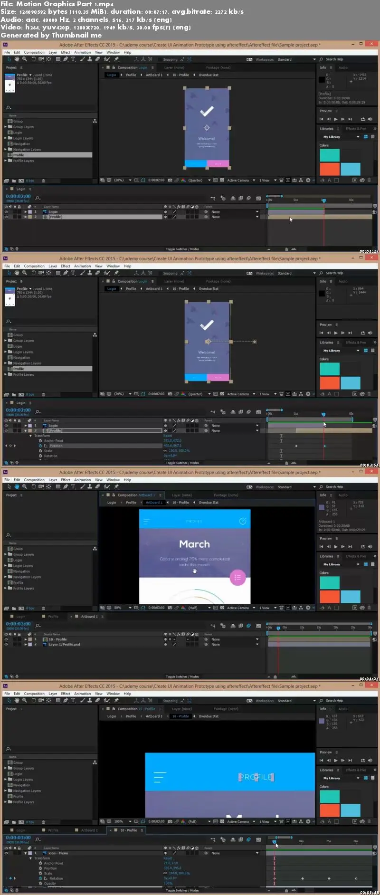Viewport: 380px width, 895px height.
Task: Jump to first frame in 00:02:54 Preview panel
Action: click(x=322, y=333)
